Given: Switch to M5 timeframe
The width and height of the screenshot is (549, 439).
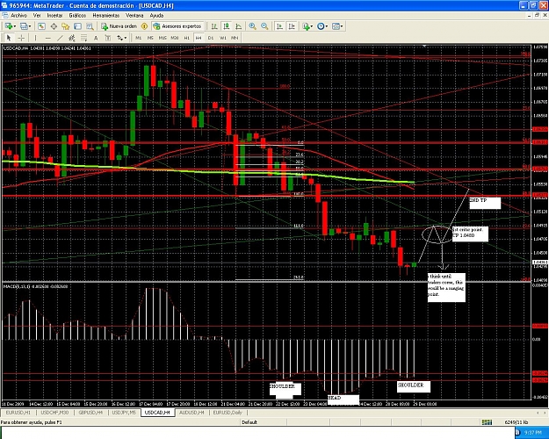Looking at the screenshot, I should (150, 38).
